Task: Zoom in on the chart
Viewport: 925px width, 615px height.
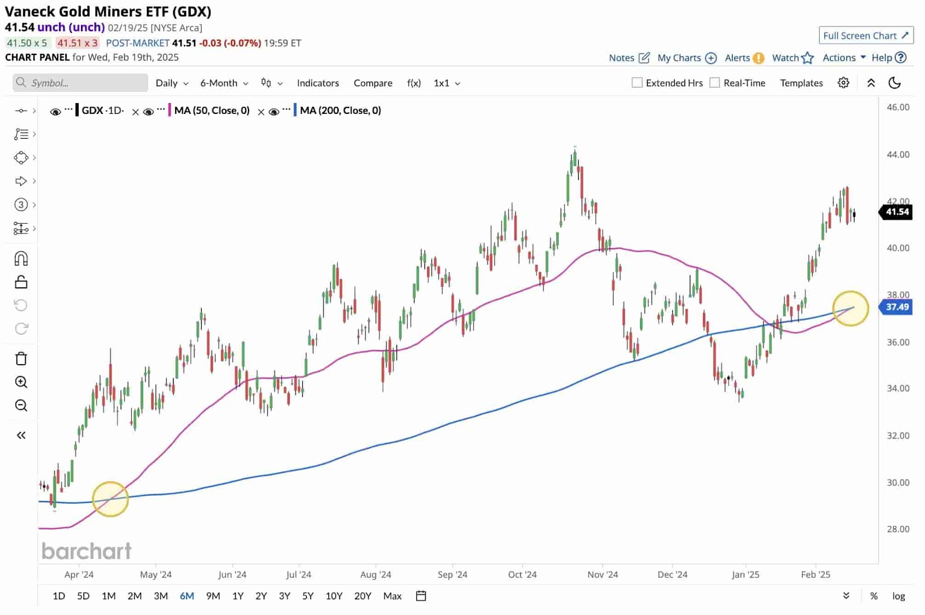Action: click(21, 382)
